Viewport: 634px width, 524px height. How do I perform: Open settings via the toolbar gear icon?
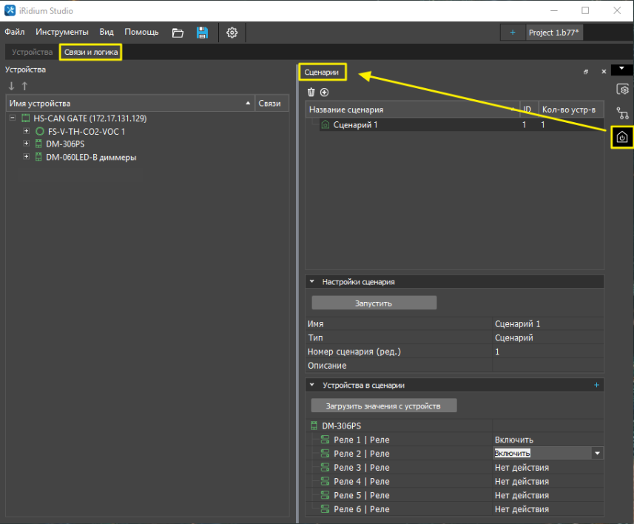point(232,33)
